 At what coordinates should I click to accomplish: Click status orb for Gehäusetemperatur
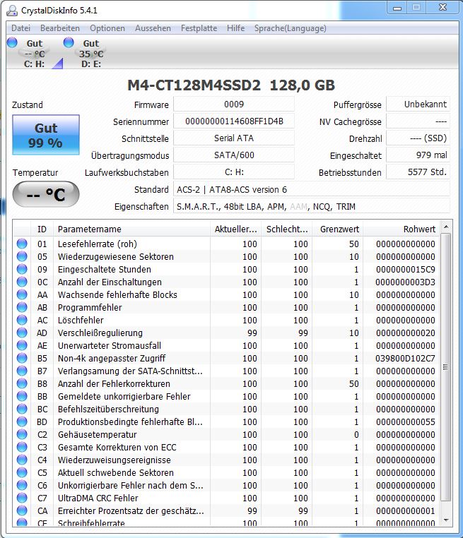22,434
